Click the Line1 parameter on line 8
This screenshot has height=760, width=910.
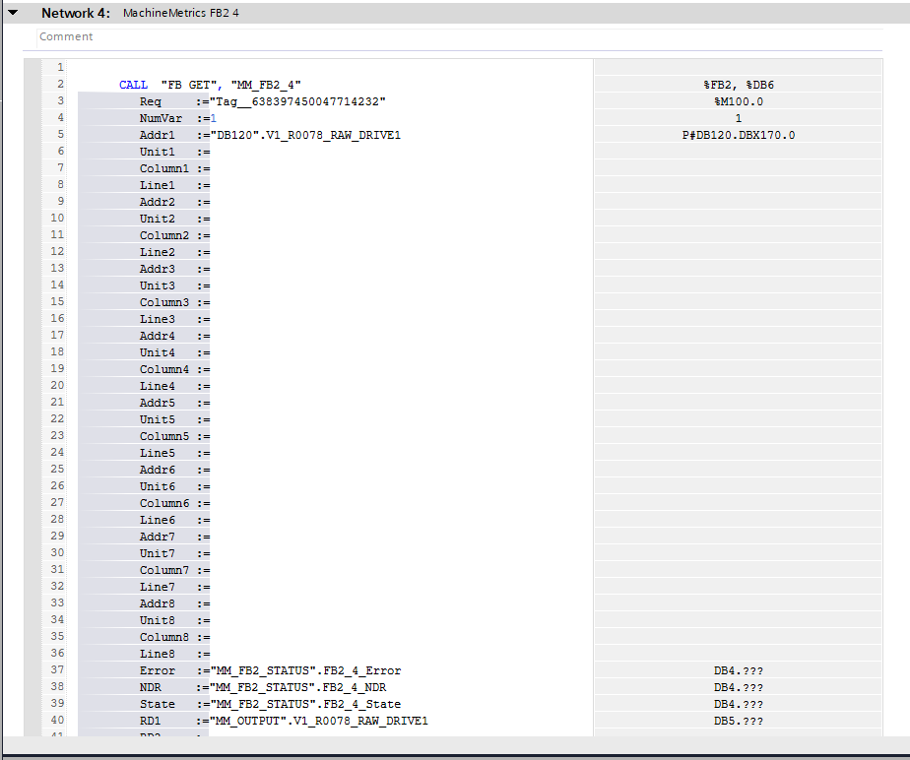(158, 186)
